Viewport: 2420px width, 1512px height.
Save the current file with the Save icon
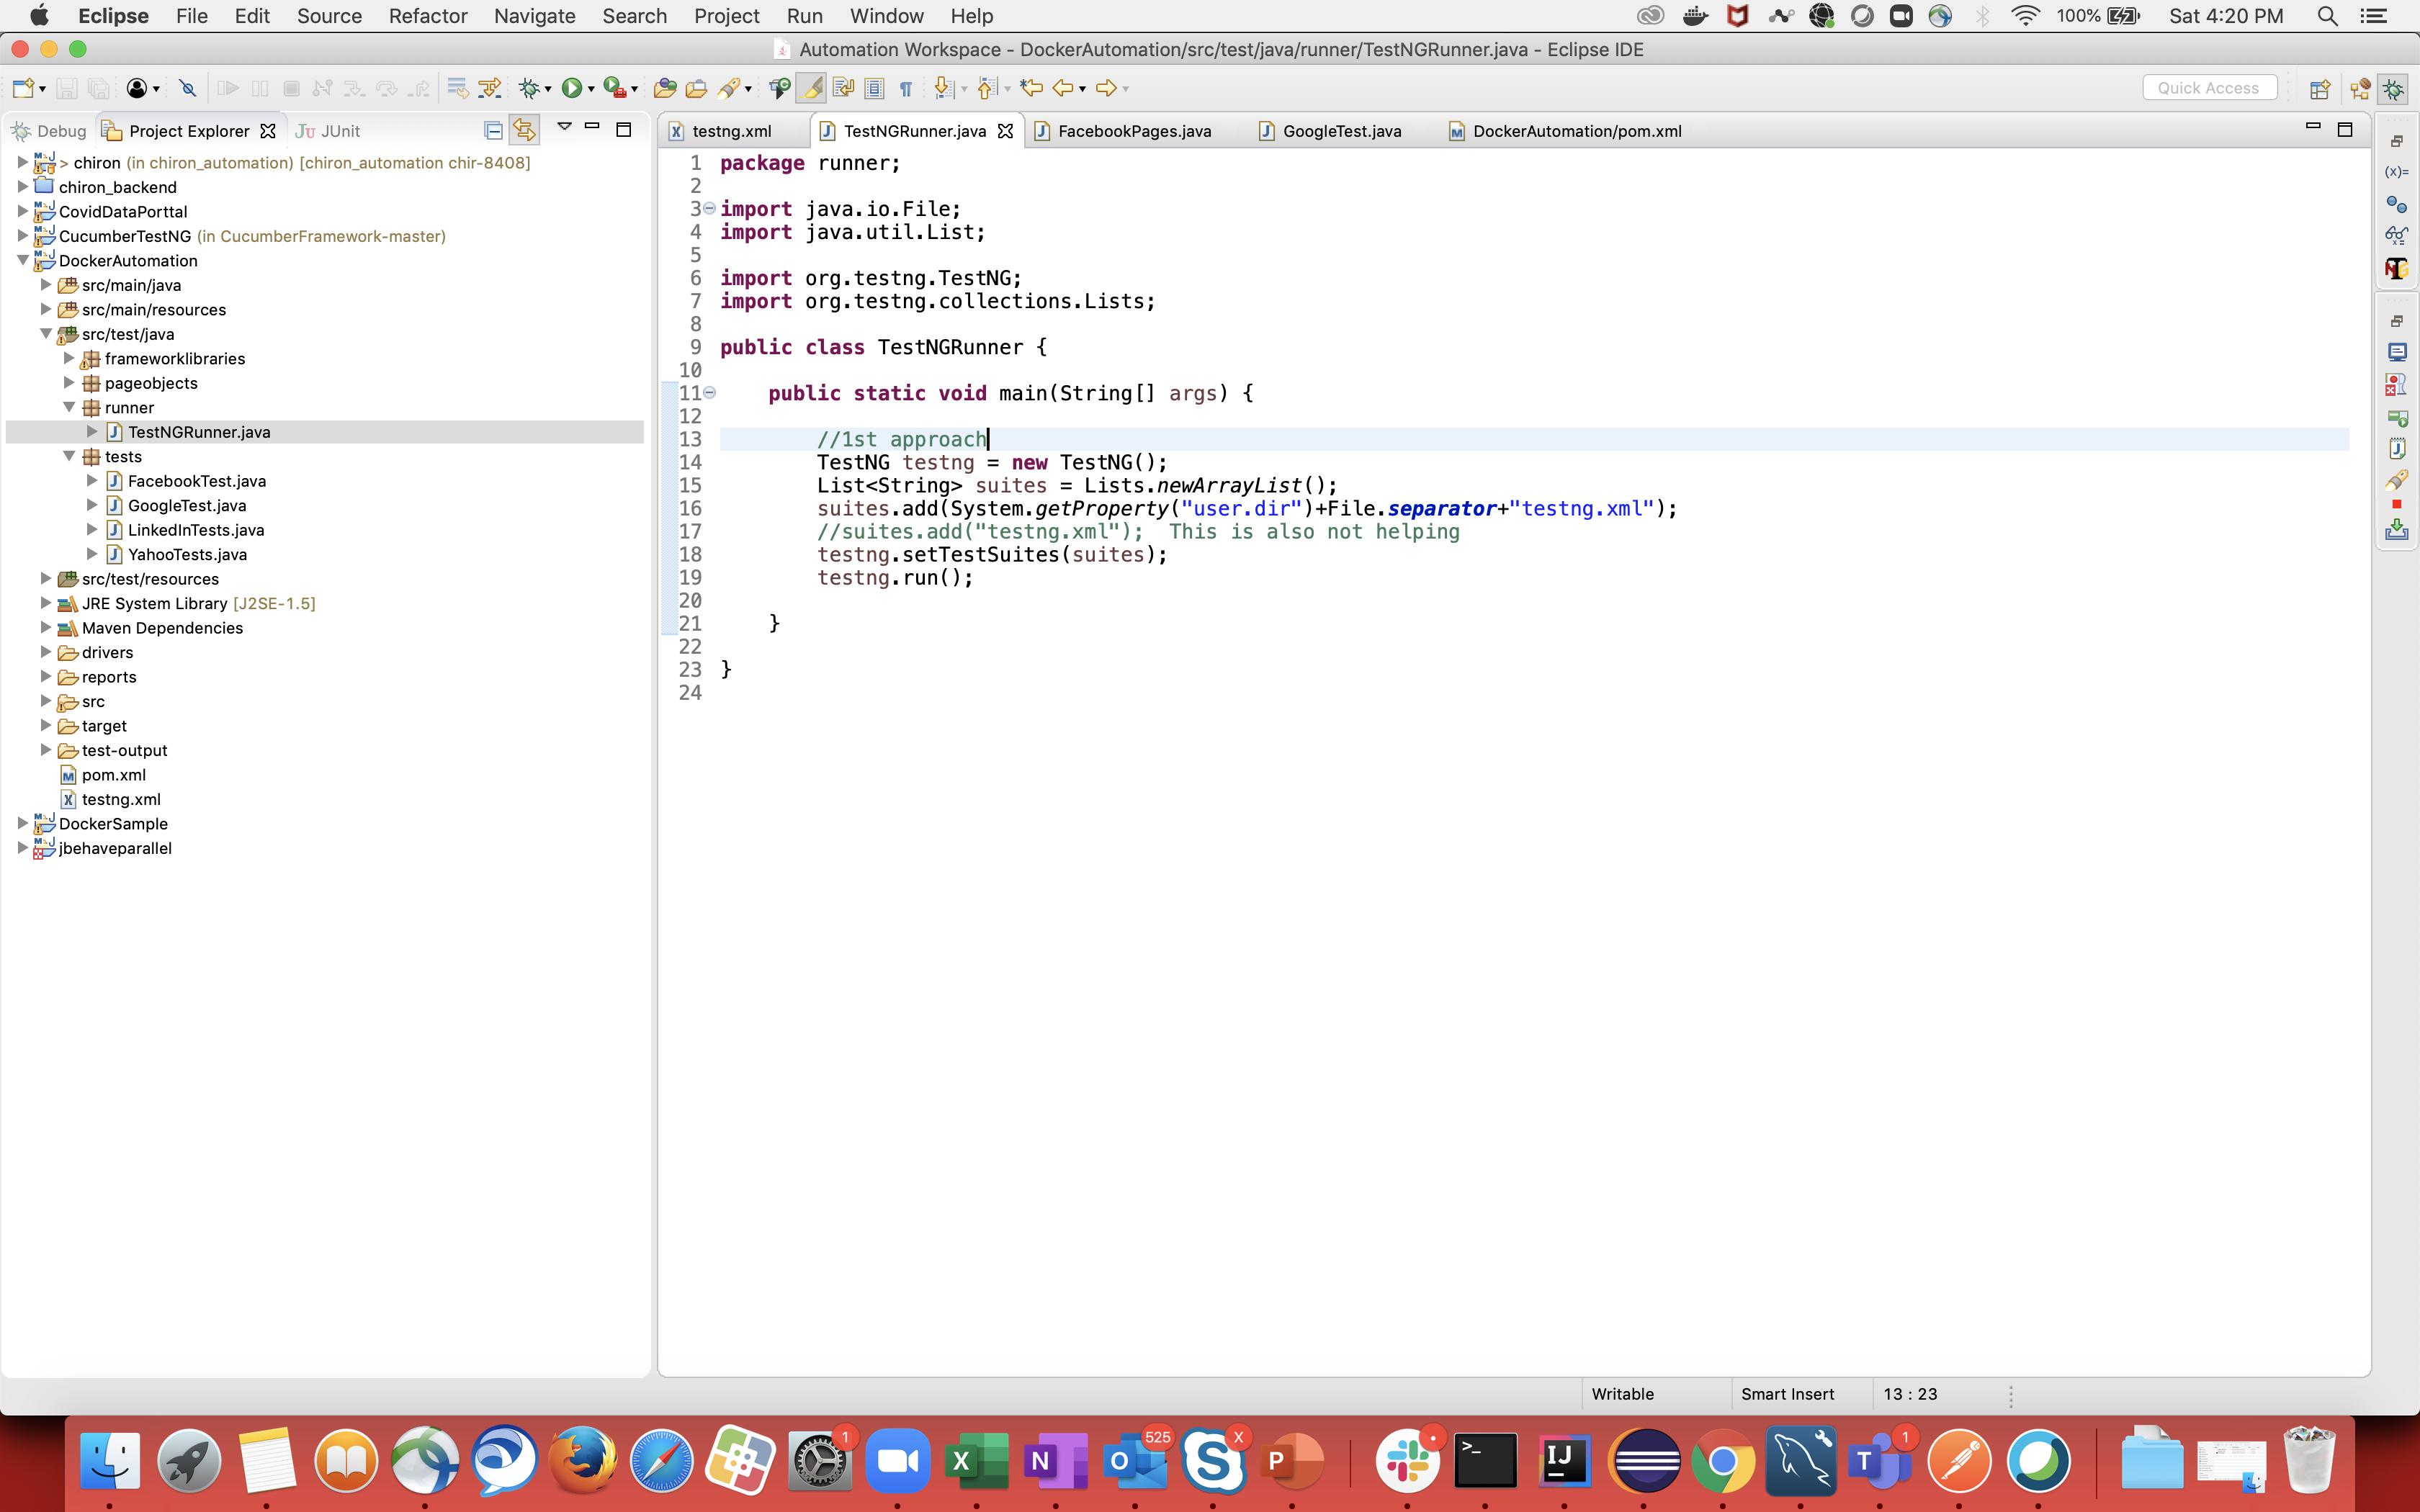point(67,88)
